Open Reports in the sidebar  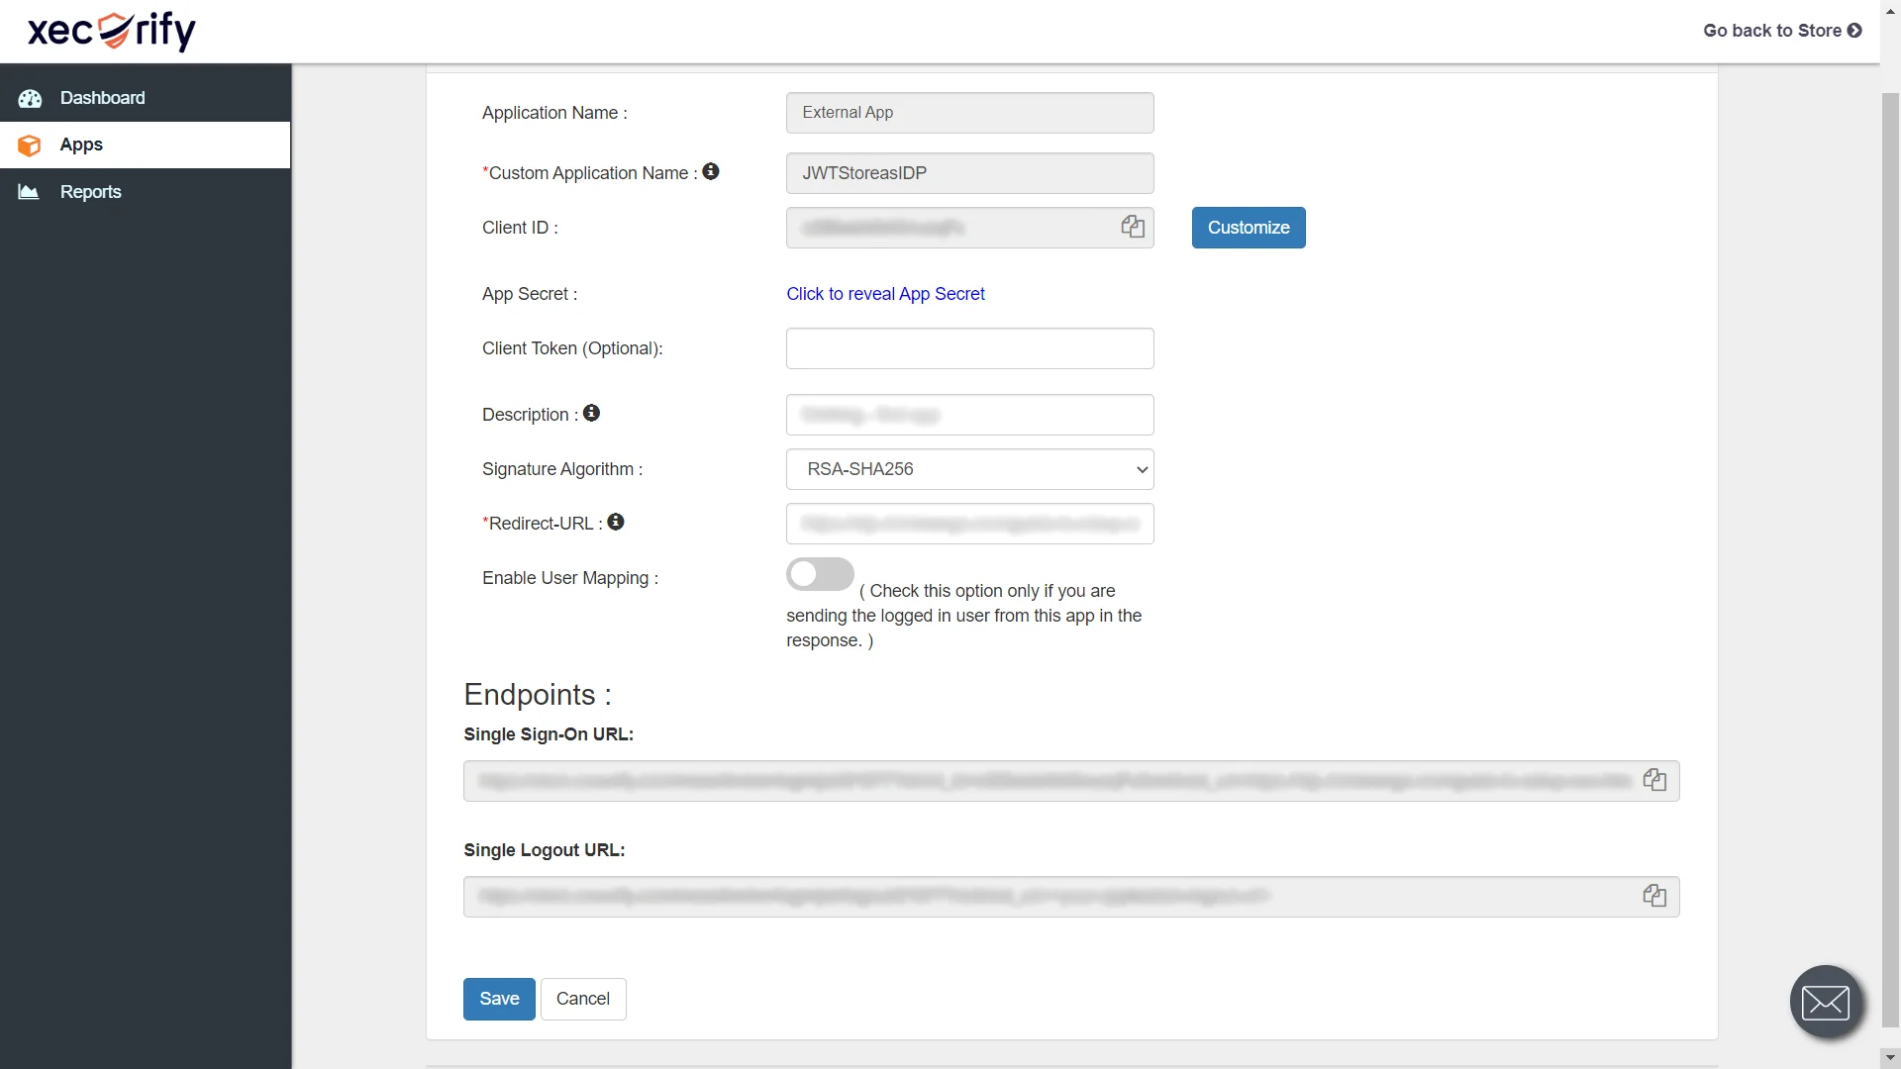point(146,192)
